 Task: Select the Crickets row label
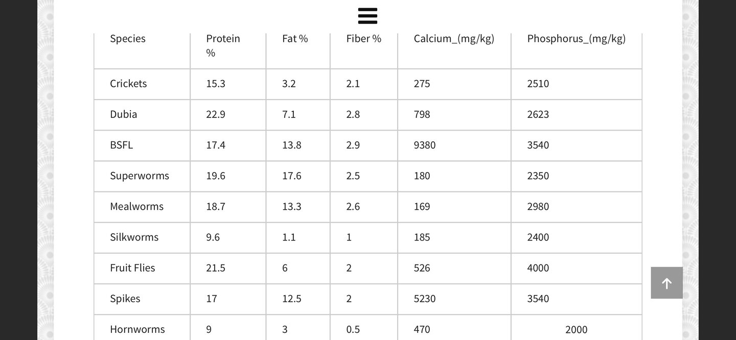[x=128, y=84]
